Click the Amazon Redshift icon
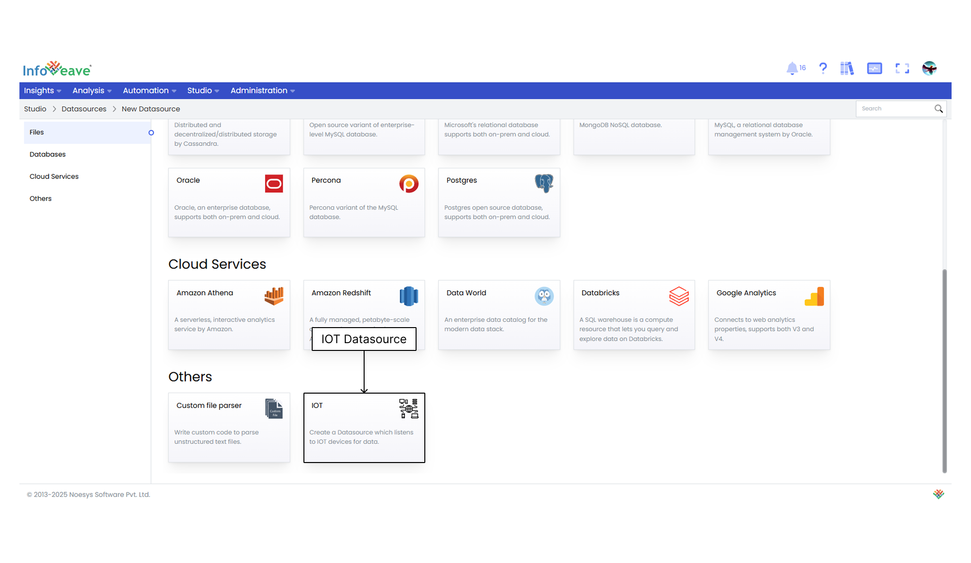 [x=409, y=296]
